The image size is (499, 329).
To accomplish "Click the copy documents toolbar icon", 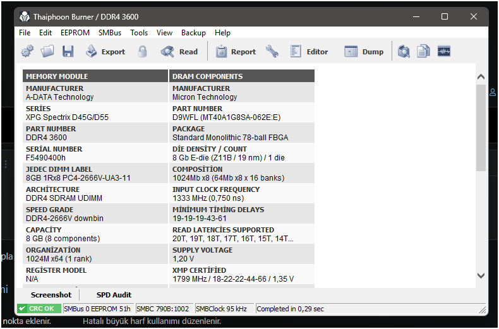I will [423, 51].
